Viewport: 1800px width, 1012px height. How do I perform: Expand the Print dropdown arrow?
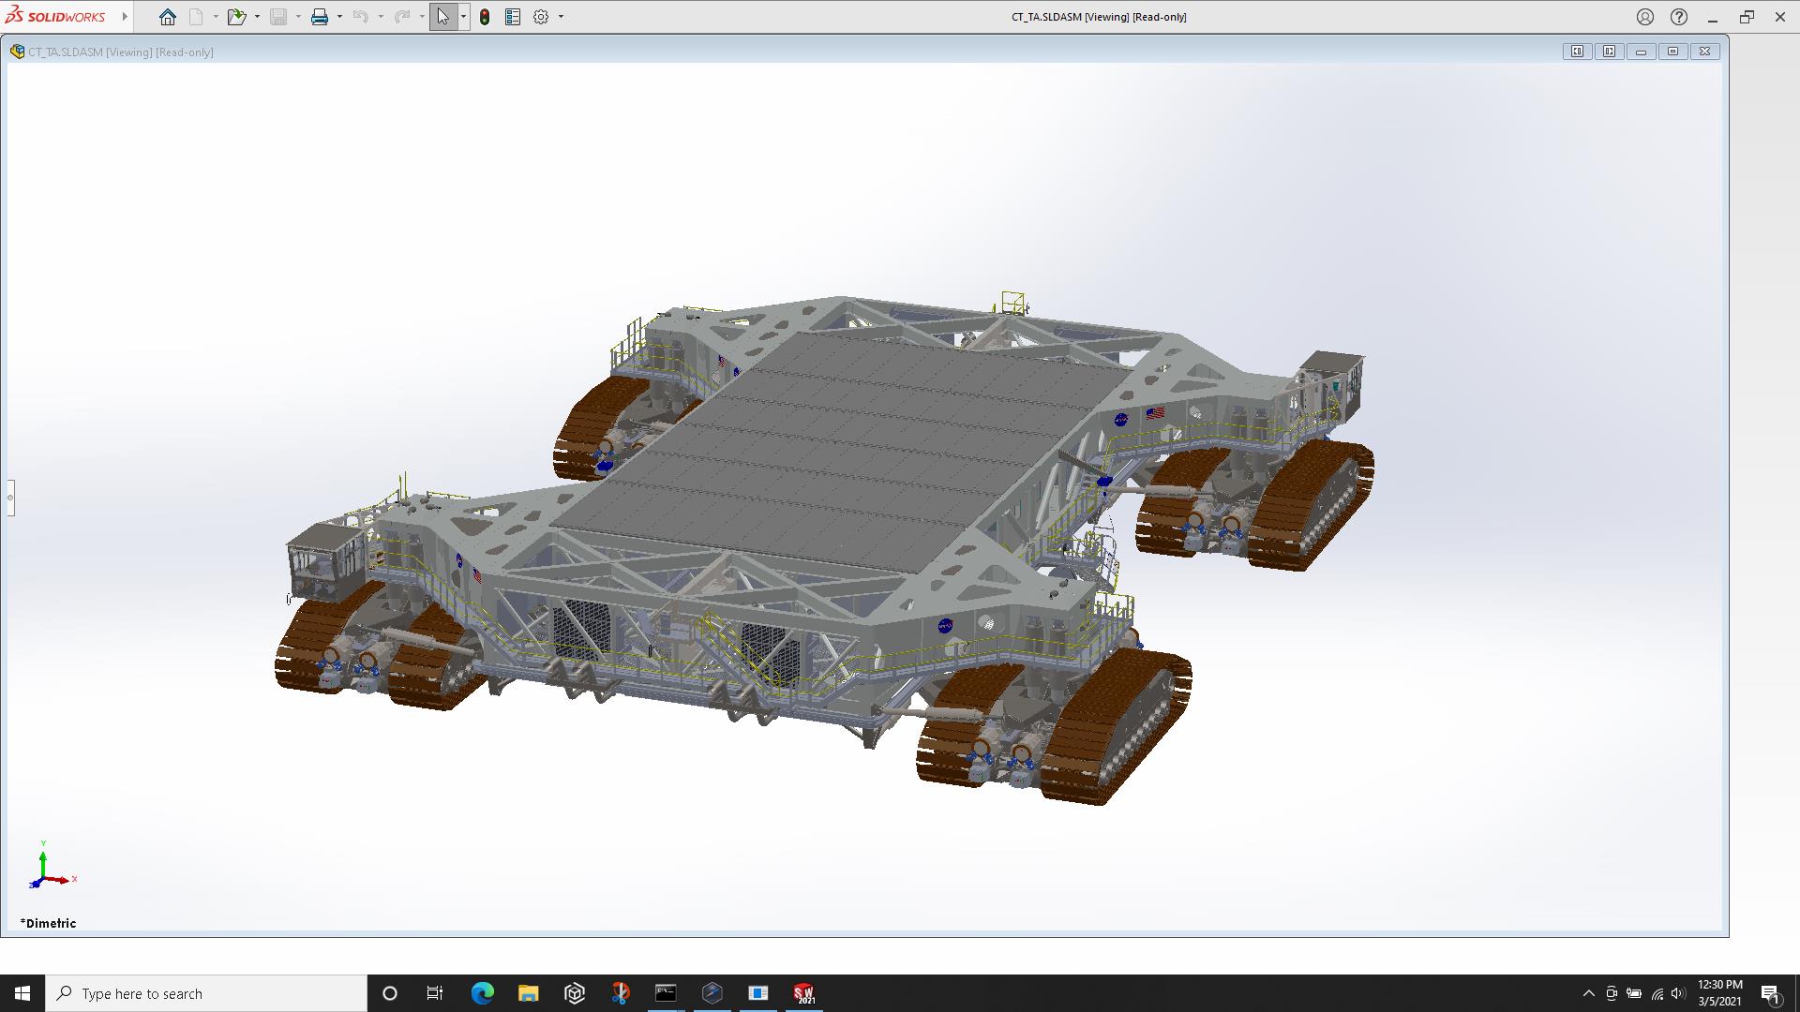point(339,17)
